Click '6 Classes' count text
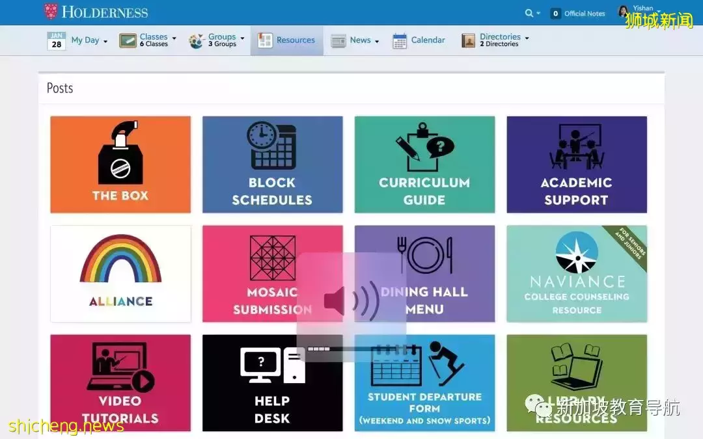The image size is (703, 439). (x=154, y=44)
